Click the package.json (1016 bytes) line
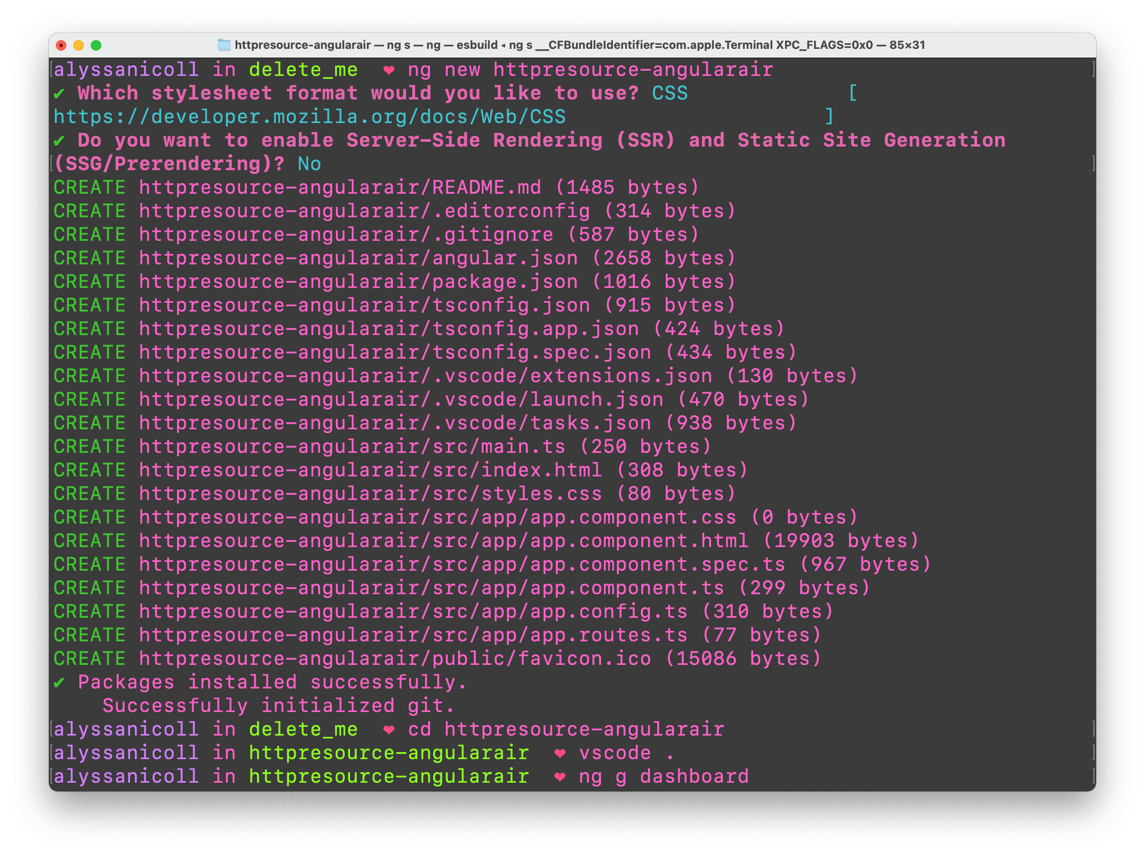 394,281
